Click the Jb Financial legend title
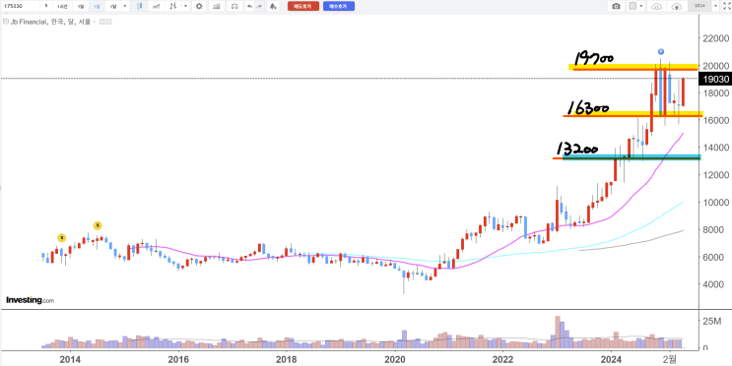This screenshot has height=366, width=732. [50, 22]
